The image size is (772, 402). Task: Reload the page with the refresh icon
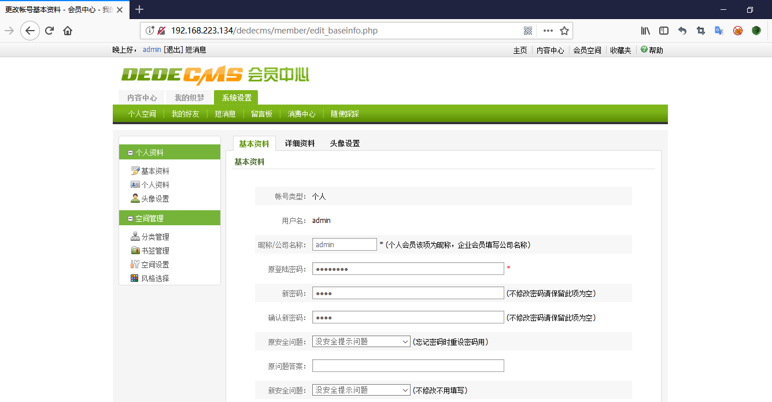point(49,31)
